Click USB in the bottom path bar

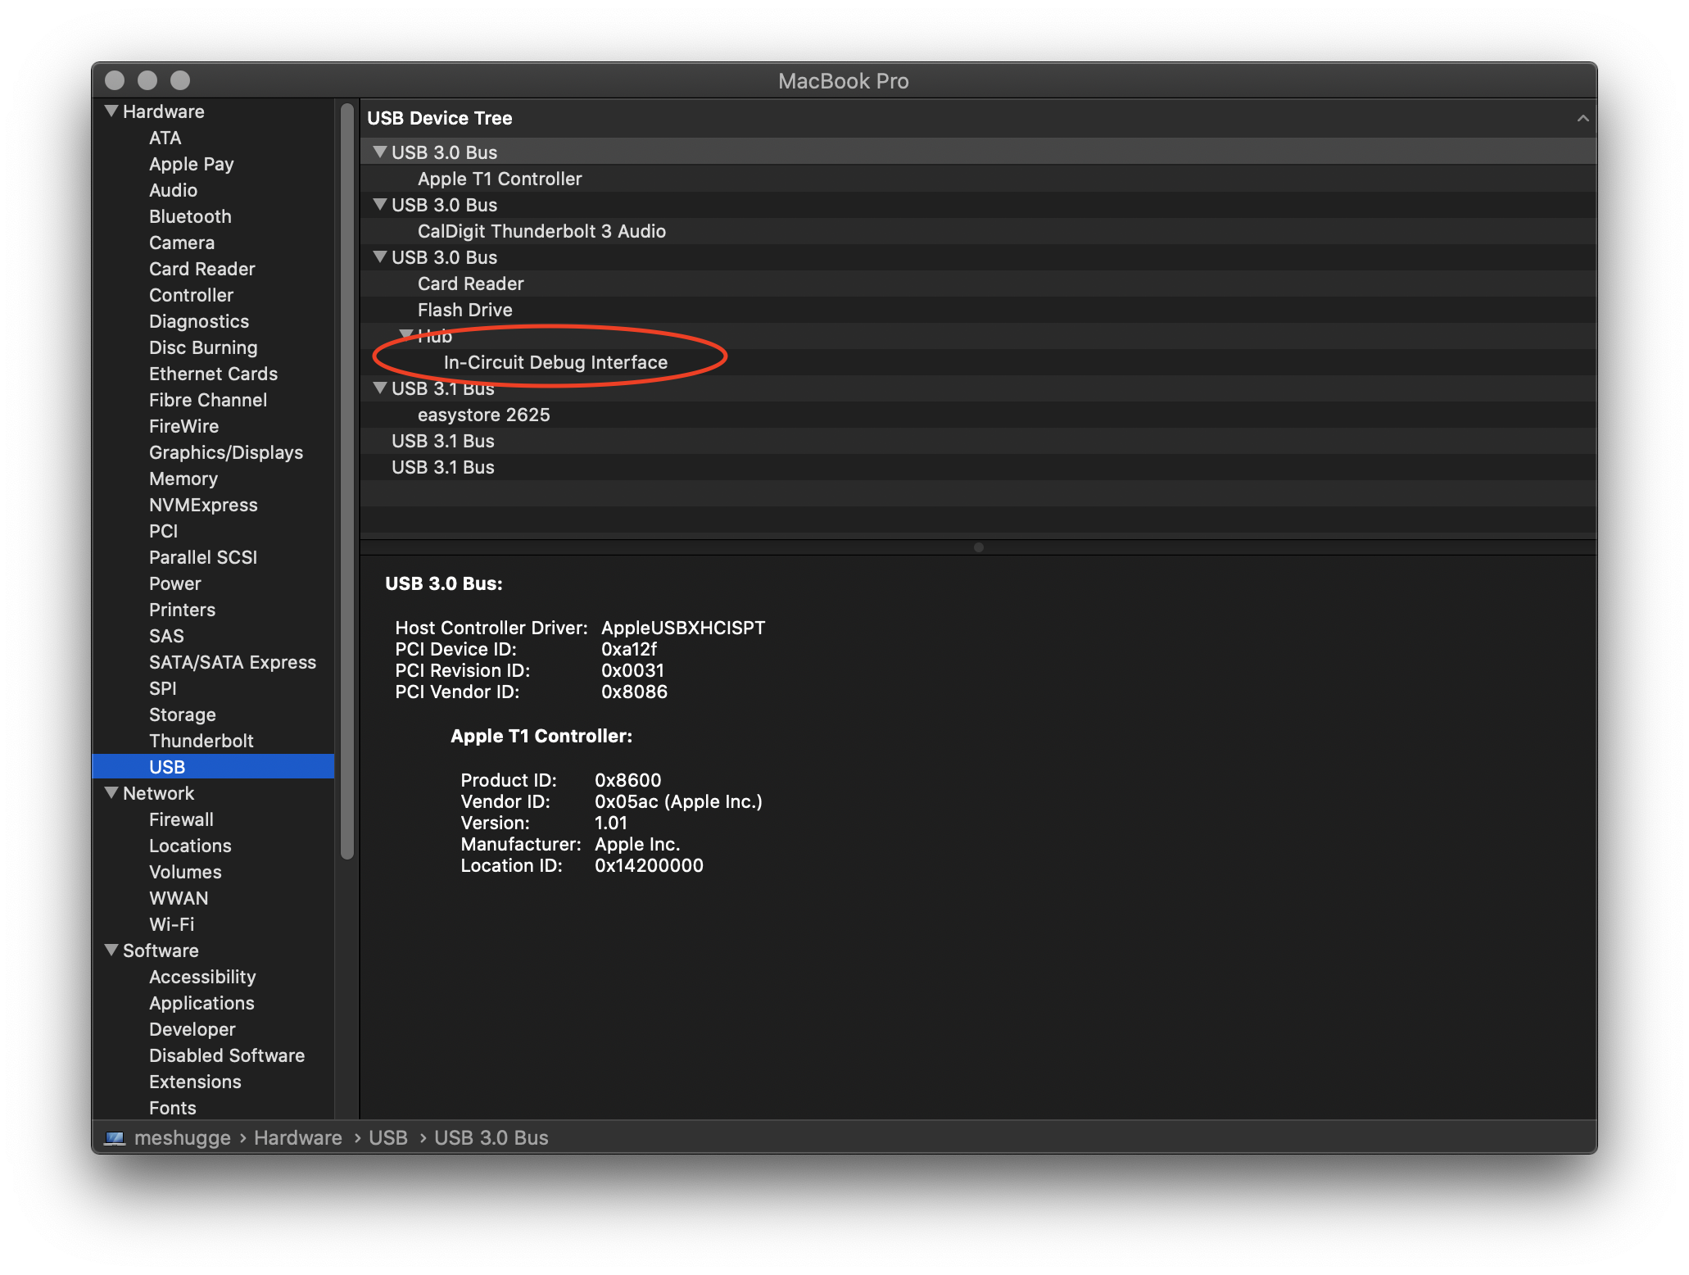tap(387, 1137)
